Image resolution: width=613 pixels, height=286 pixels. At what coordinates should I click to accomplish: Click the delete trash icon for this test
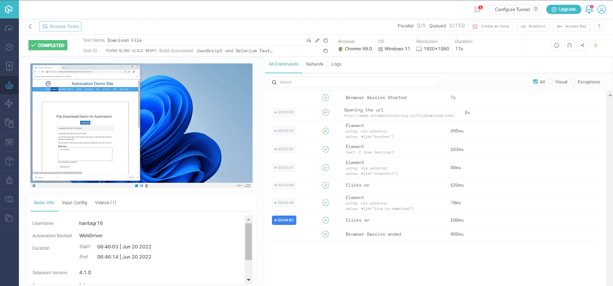point(595,45)
